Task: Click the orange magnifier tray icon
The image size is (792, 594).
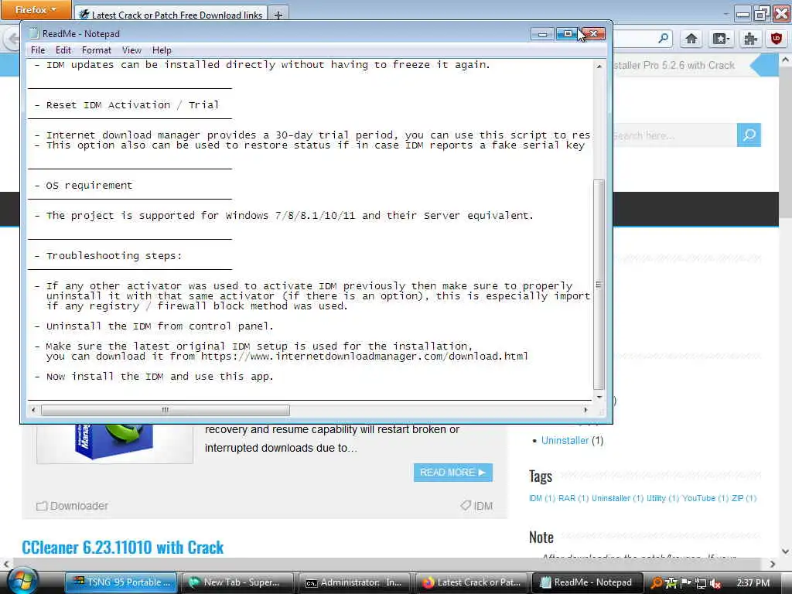Action: [656, 583]
